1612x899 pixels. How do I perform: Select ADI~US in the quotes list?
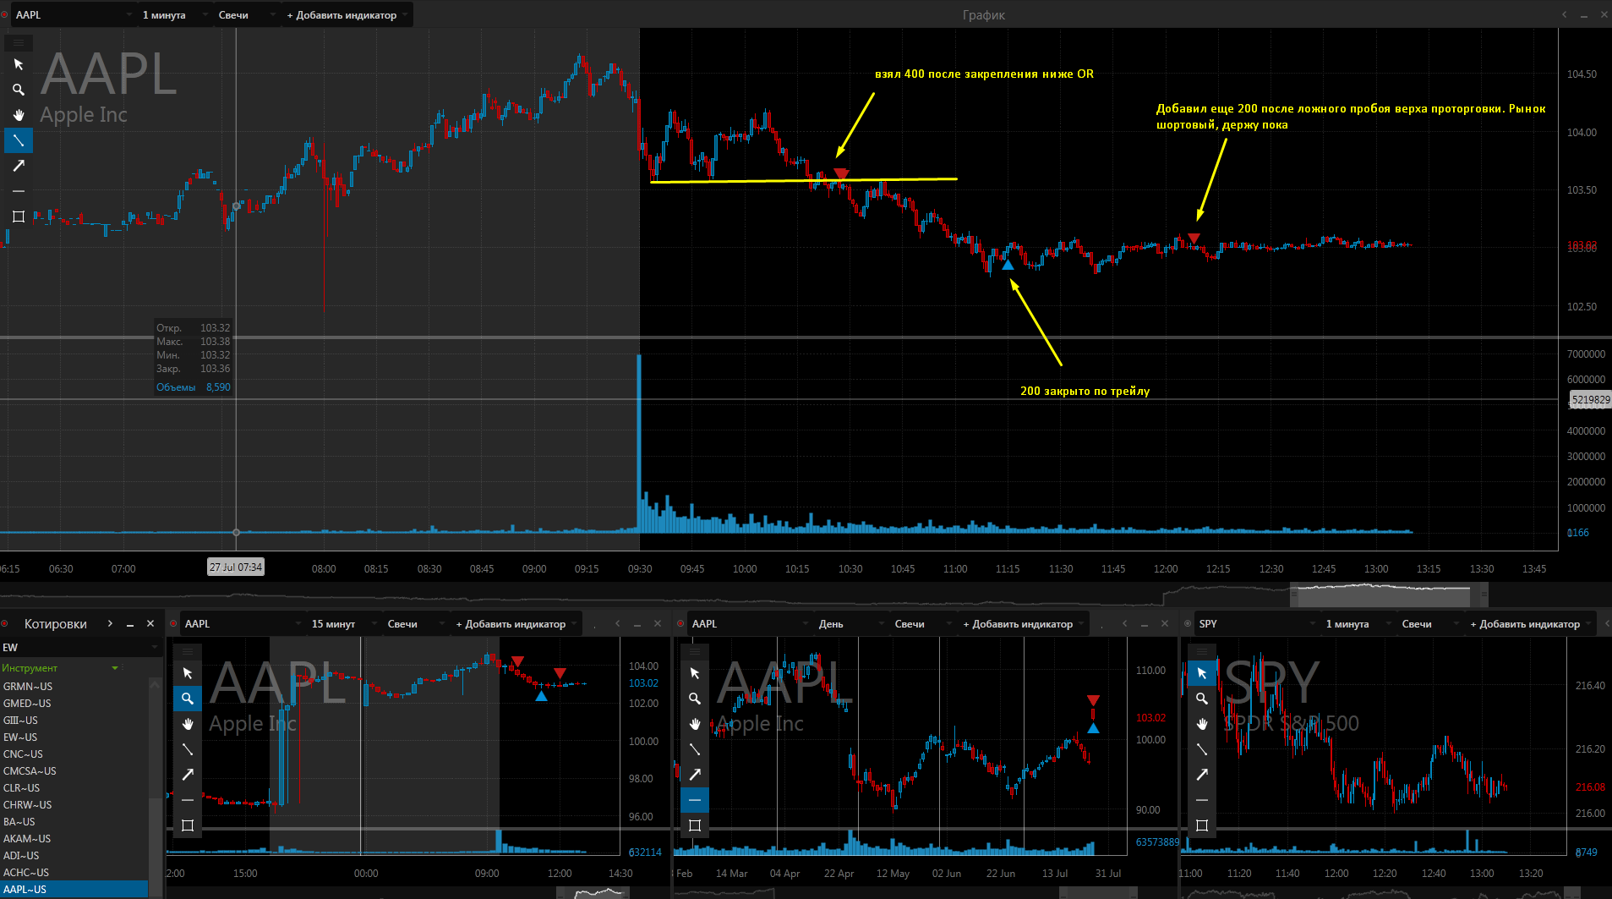(x=74, y=856)
